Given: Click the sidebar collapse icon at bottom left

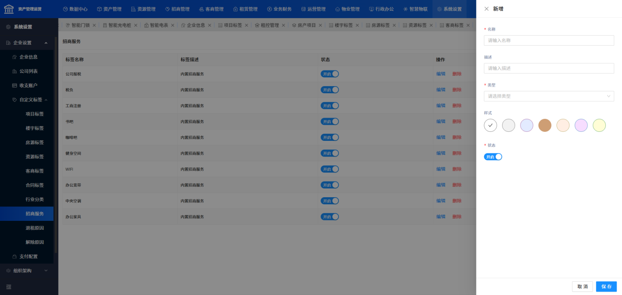Looking at the screenshot, I should (9, 287).
